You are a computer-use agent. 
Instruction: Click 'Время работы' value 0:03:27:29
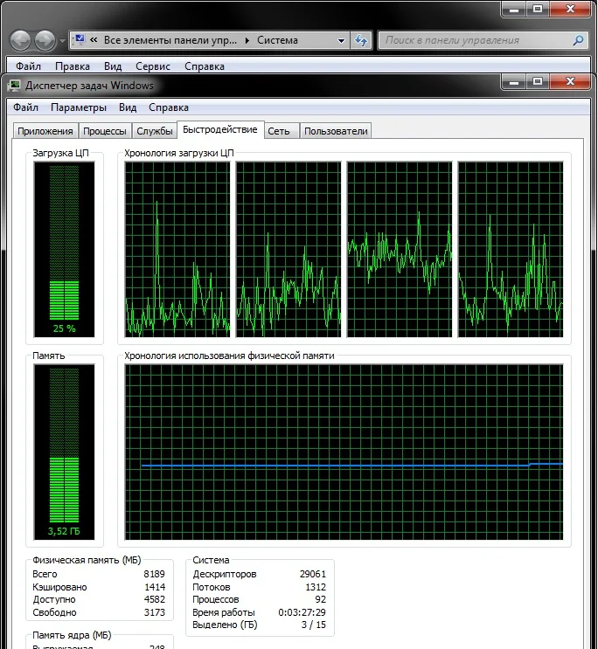click(302, 612)
